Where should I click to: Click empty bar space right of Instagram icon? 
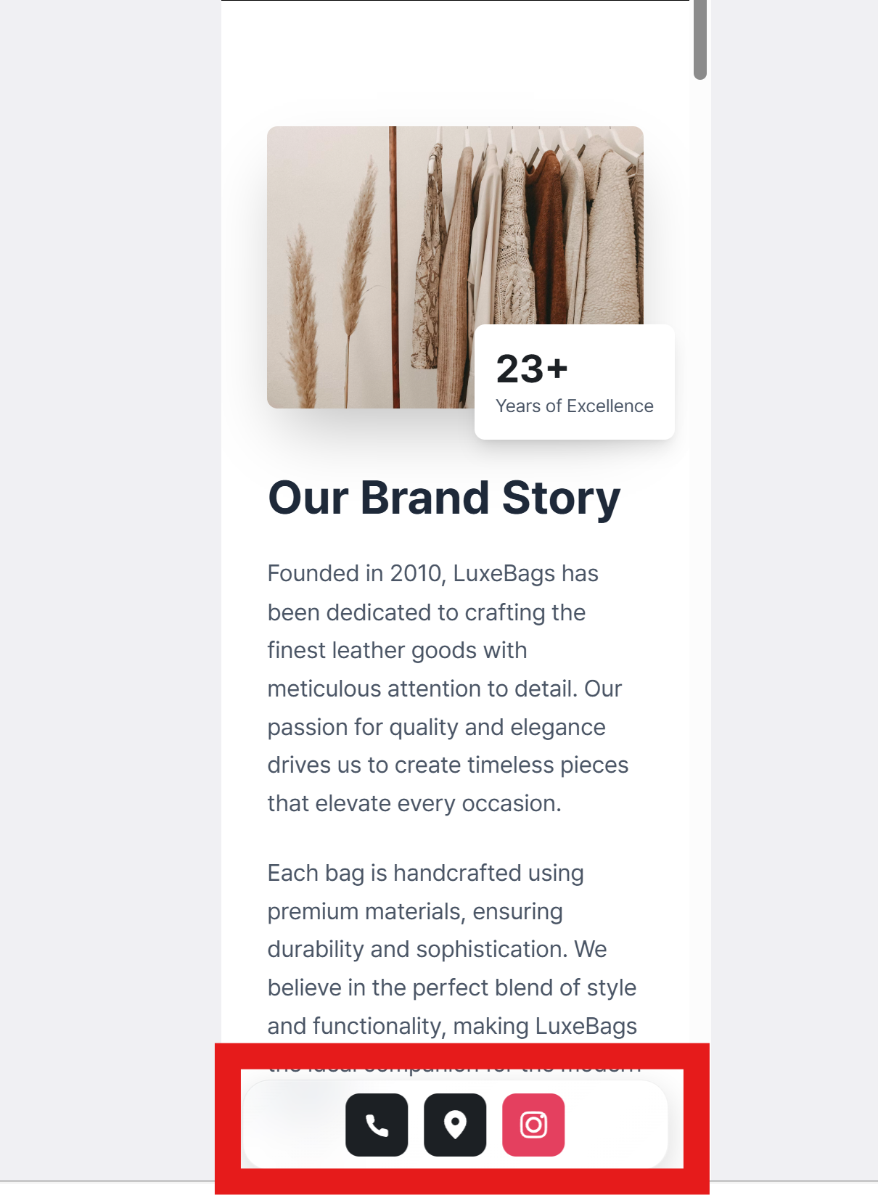pyautogui.click(x=617, y=1125)
